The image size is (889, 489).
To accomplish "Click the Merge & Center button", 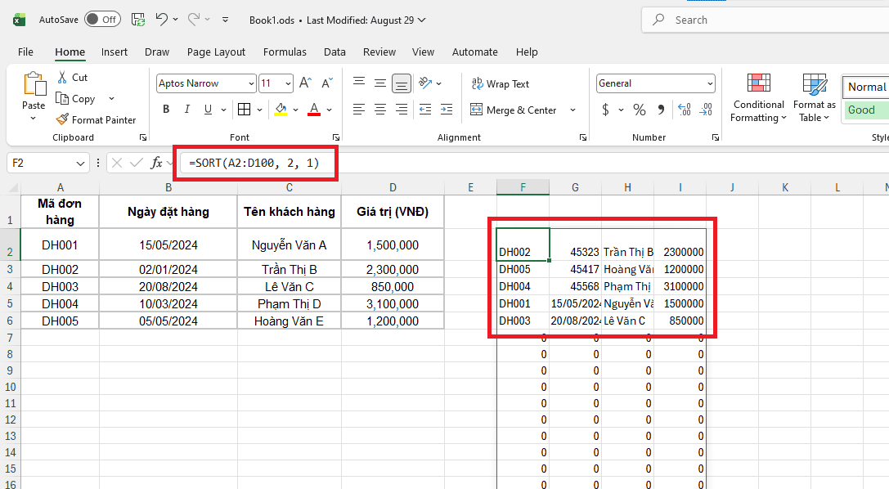I will 514,110.
